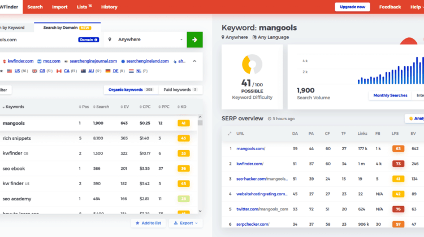Select the GB country flag icon
Viewport: 424px width, 237px height.
click(34, 71)
